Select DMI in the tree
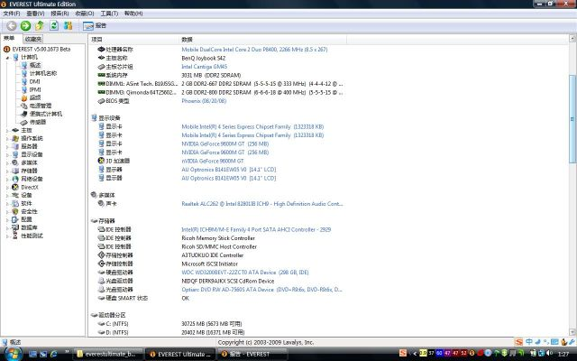577x361 pixels. (34, 81)
